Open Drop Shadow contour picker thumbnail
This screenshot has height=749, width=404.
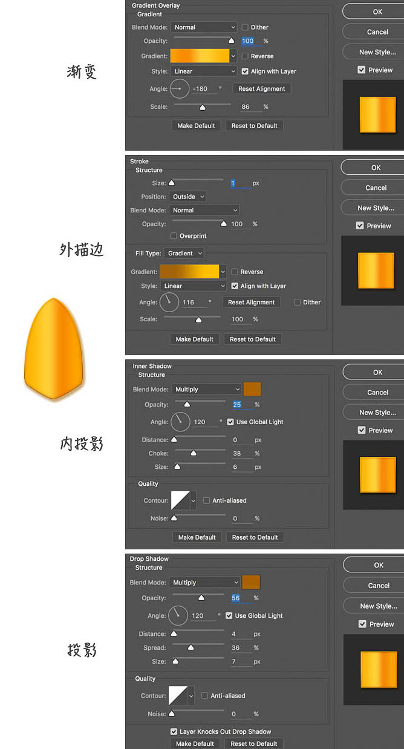click(178, 696)
